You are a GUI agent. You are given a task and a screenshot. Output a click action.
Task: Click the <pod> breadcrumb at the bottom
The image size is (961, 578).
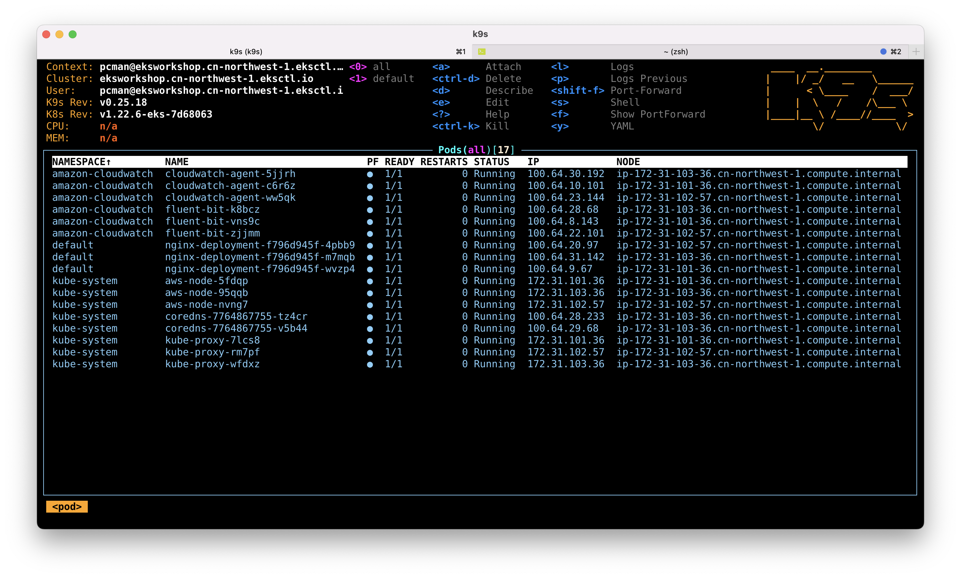tap(67, 506)
